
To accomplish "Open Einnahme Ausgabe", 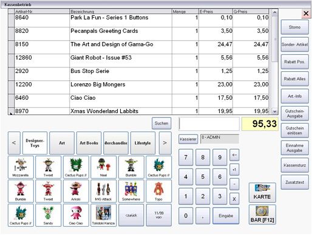I will 295,148.
